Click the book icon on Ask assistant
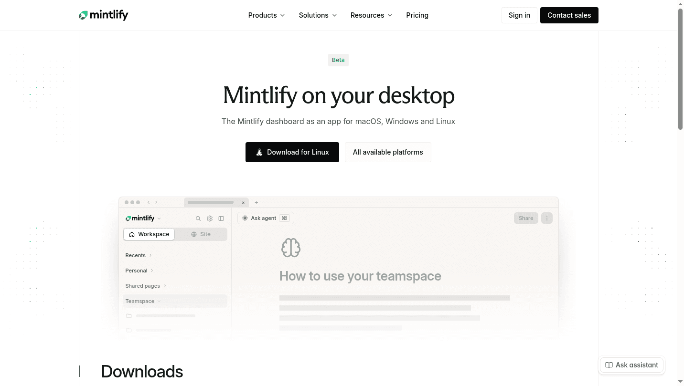684x386 pixels. [x=609, y=365]
